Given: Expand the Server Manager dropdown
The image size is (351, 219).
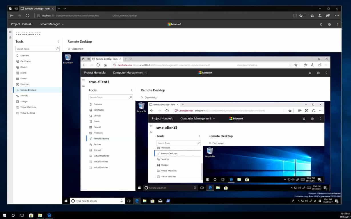Looking at the screenshot, I should [51, 24].
